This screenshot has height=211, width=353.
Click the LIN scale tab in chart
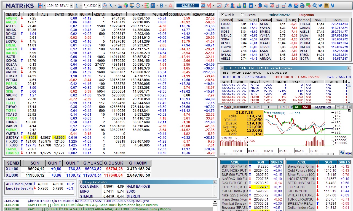282,107
